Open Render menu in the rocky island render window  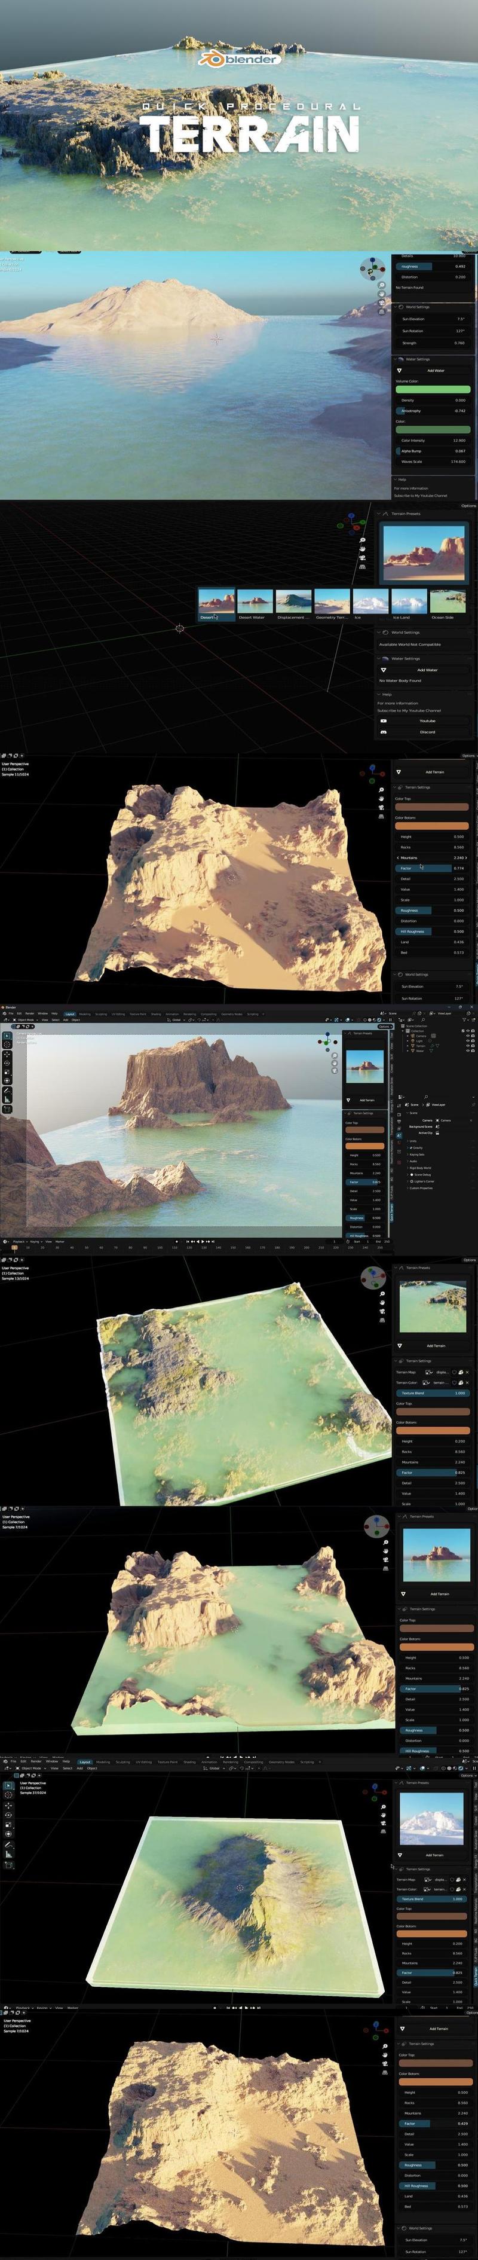pyautogui.click(x=30, y=1013)
